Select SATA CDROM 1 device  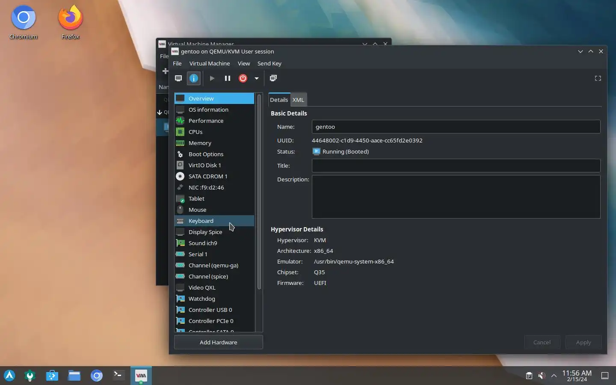tap(214, 176)
